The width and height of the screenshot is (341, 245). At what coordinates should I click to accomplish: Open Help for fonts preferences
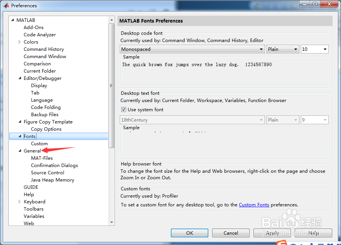(313, 233)
